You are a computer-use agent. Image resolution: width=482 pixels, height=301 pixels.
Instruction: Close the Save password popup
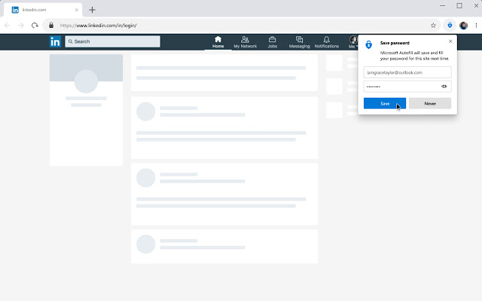(450, 41)
